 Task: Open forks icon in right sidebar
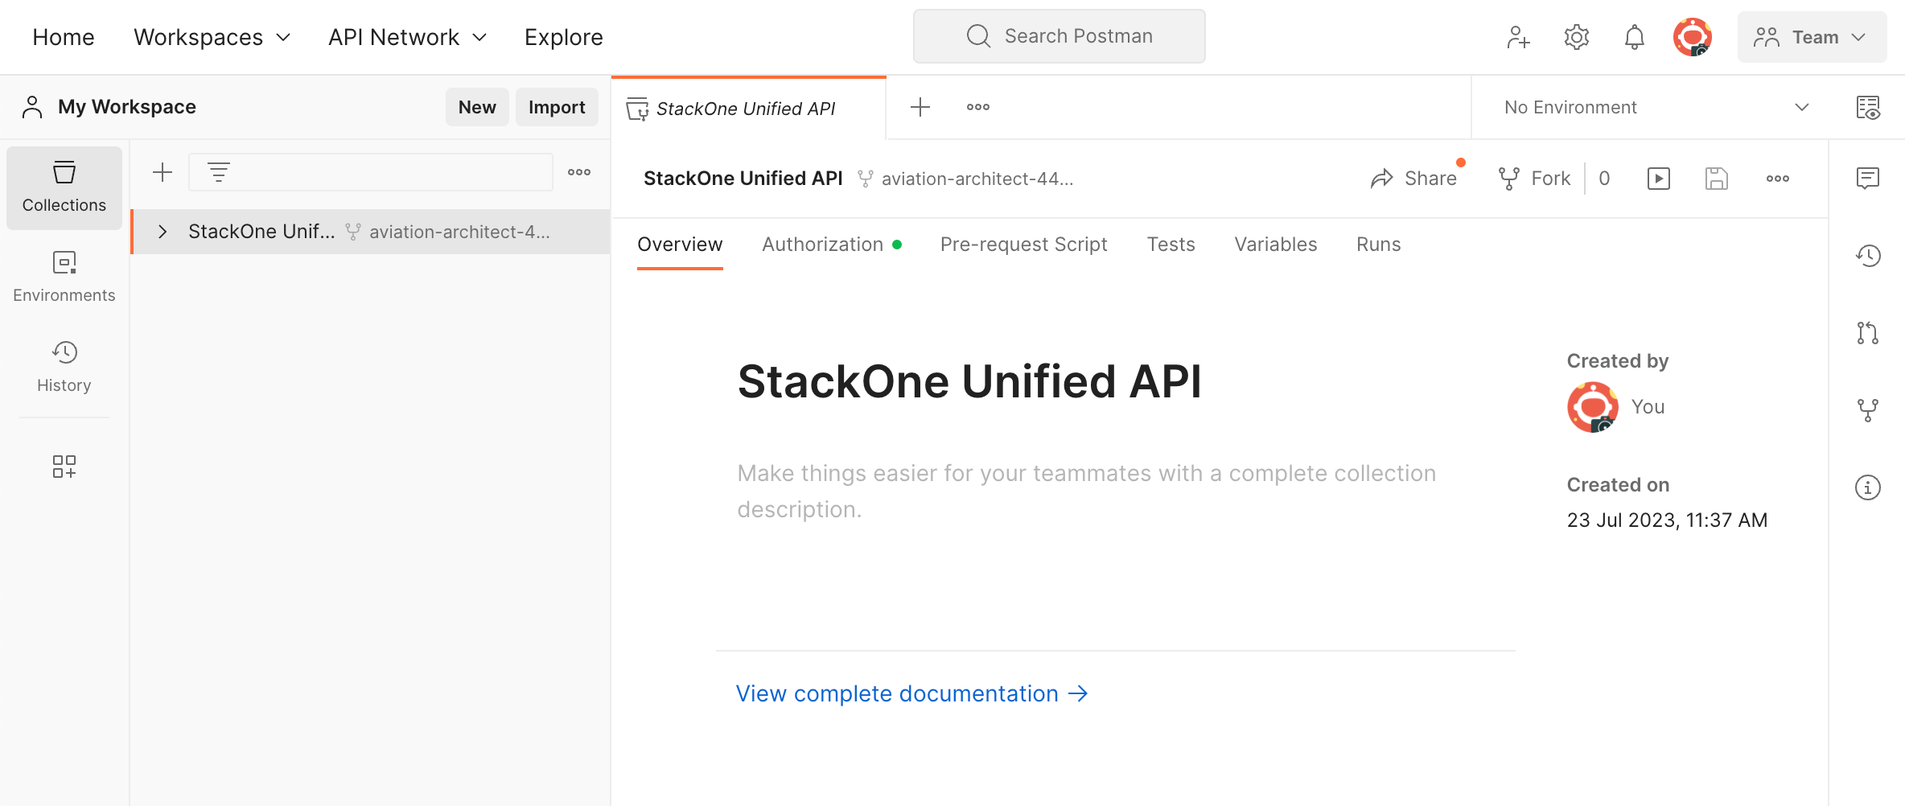click(x=1868, y=410)
